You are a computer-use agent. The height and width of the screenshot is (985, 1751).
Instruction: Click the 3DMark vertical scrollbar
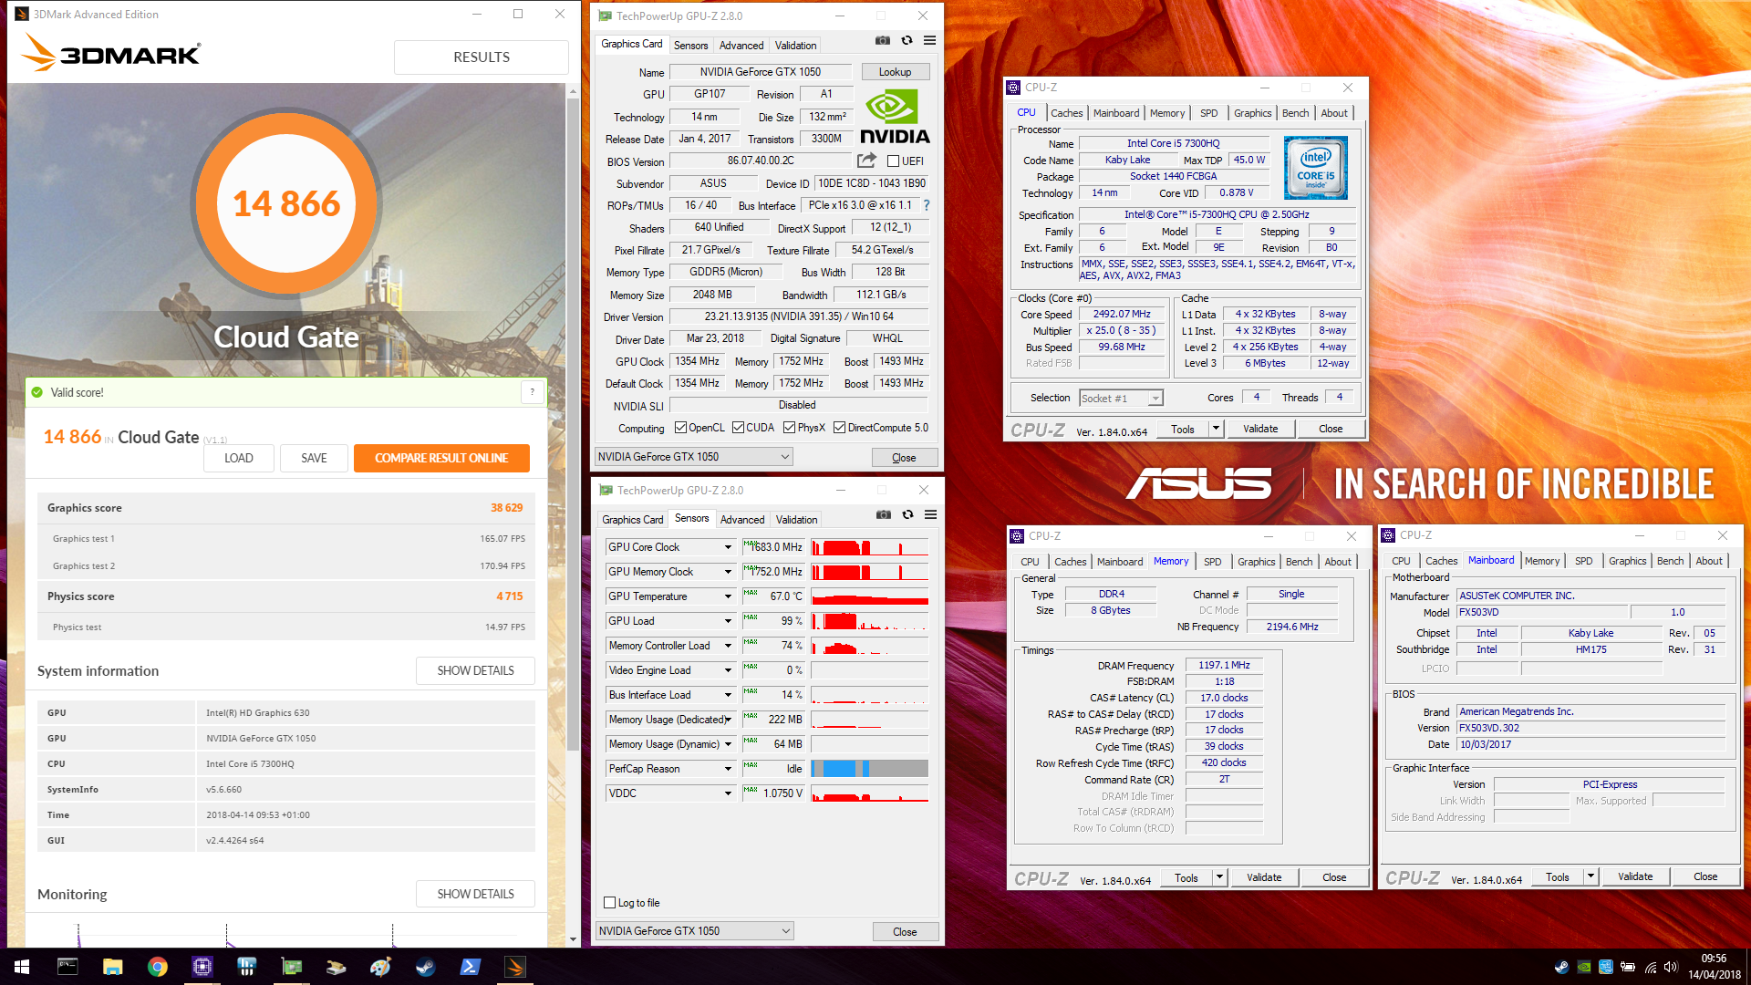tap(573, 424)
